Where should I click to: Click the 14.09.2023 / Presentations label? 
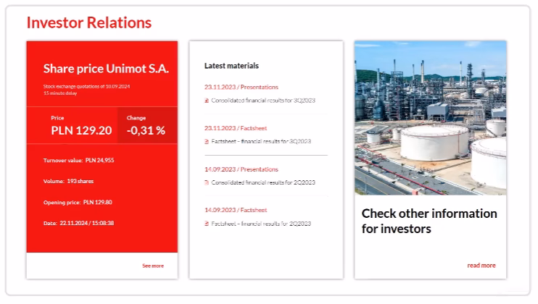241,169
